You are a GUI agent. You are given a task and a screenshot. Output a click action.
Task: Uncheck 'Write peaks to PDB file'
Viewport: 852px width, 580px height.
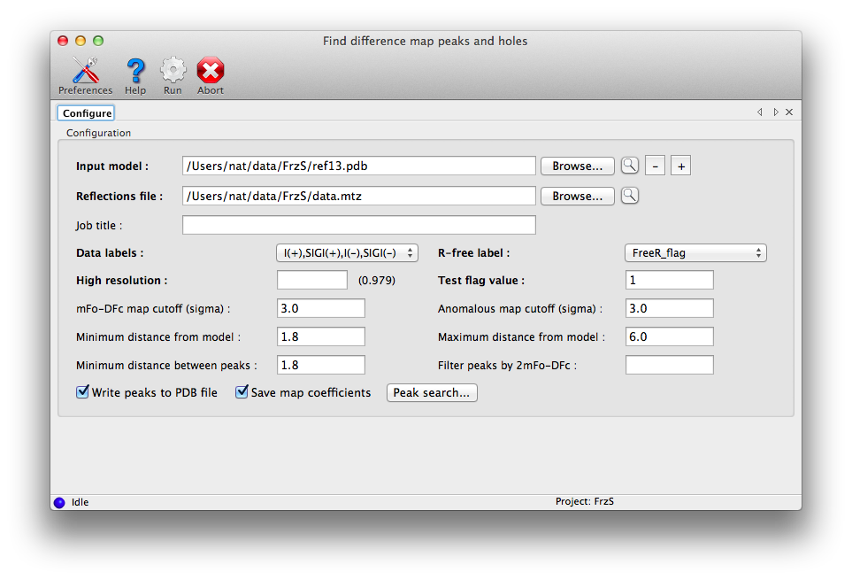82,391
